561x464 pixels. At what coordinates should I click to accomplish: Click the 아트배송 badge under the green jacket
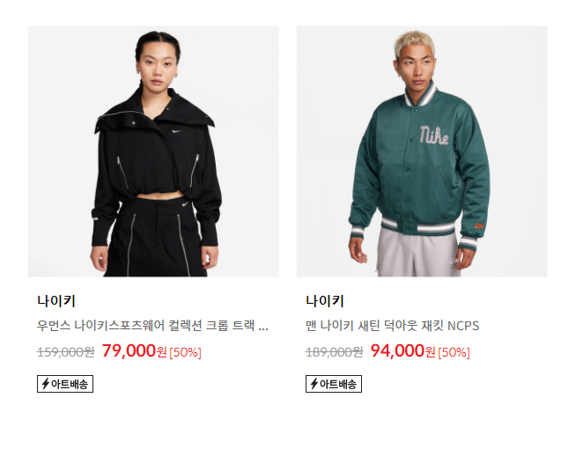334,384
